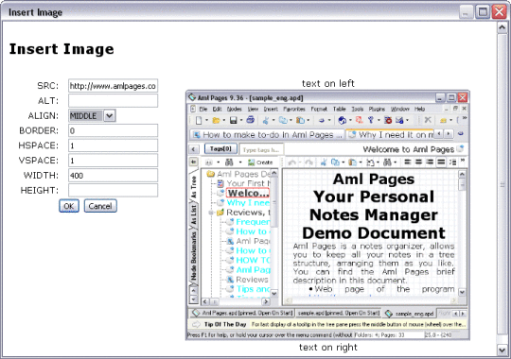The height and width of the screenshot is (359, 511).
Task: Select the As List vertical tab
Action: (194, 214)
